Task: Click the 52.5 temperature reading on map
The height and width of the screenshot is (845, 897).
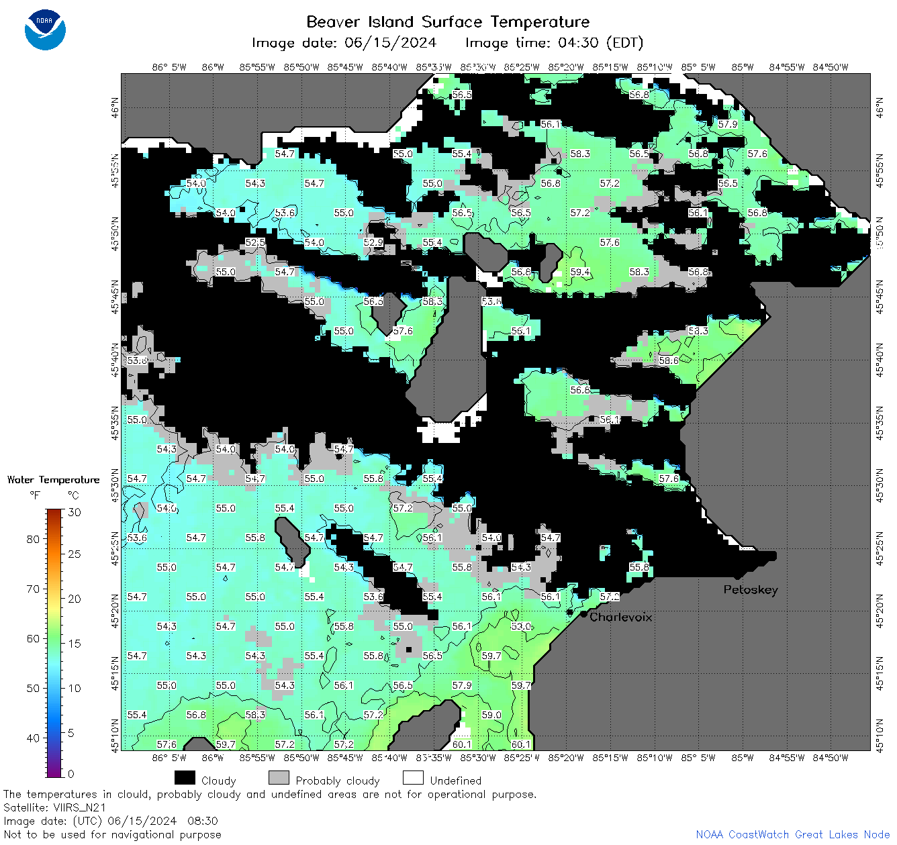Action: pos(255,242)
